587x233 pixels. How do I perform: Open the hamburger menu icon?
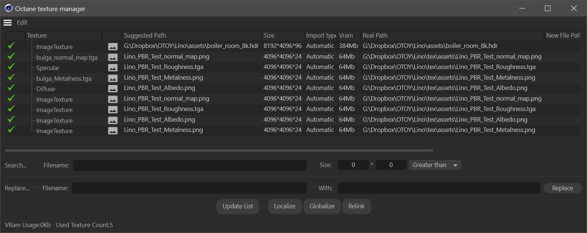tap(7, 23)
